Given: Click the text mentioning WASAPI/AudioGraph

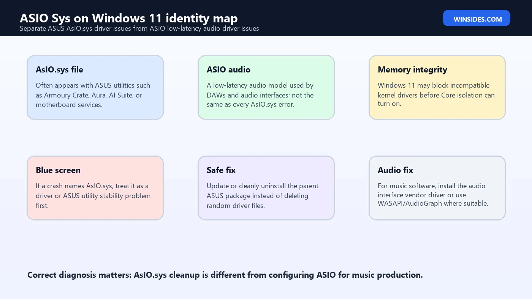Looking at the screenshot, I should click(x=433, y=195).
